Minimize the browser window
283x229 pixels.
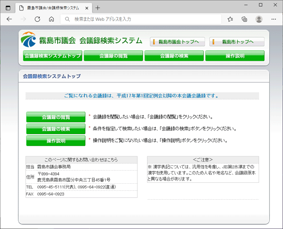[246, 5]
